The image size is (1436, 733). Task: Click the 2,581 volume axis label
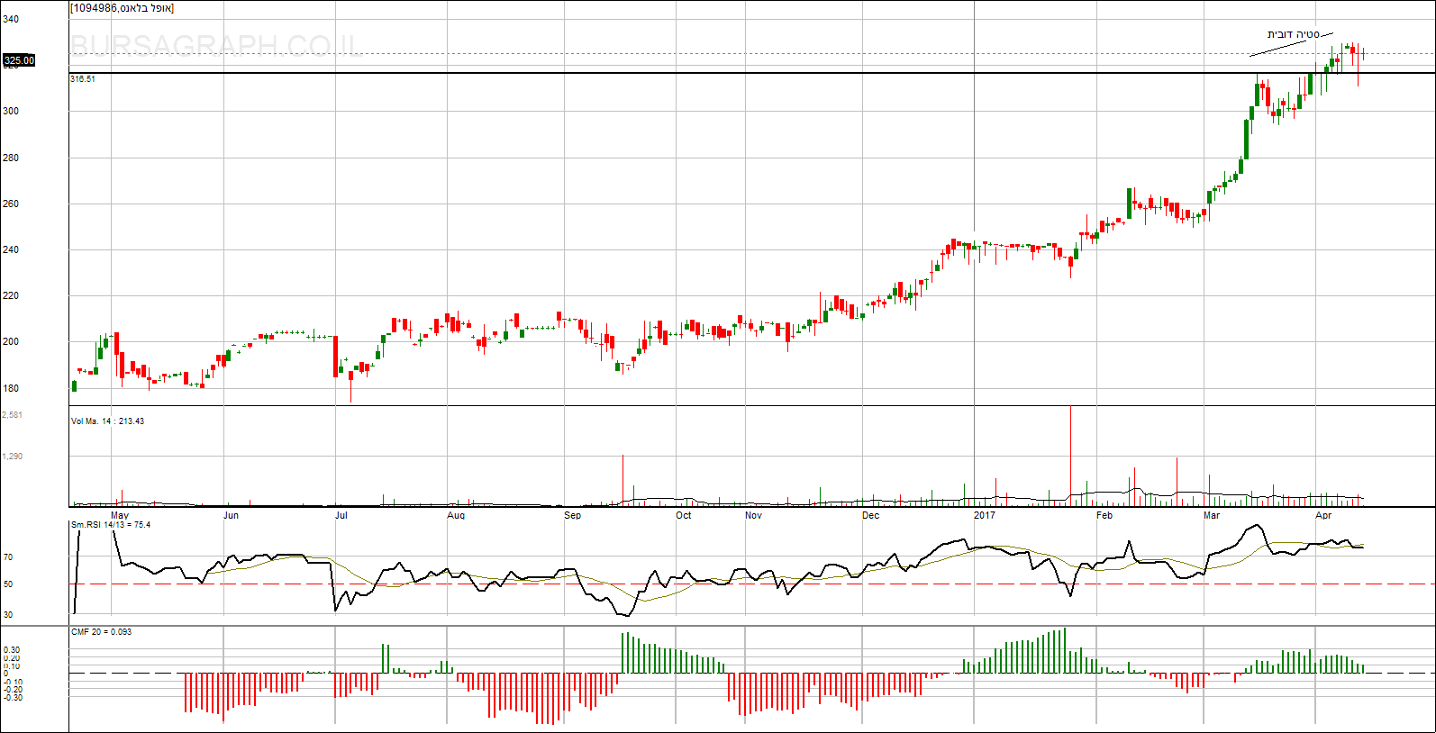click(13, 415)
